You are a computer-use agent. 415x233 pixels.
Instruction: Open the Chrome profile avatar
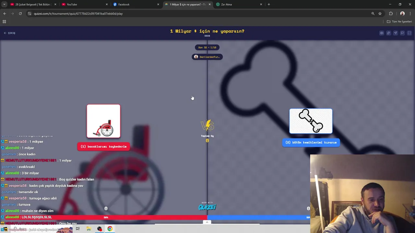point(402,14)
